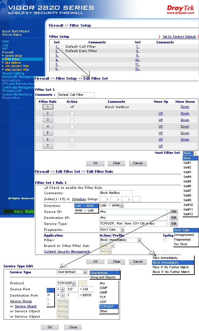Image resolution: width=199 pixels, height=331 pixels.
Task: Open URL Content Filter in sidebar
Action: (17, 66)
